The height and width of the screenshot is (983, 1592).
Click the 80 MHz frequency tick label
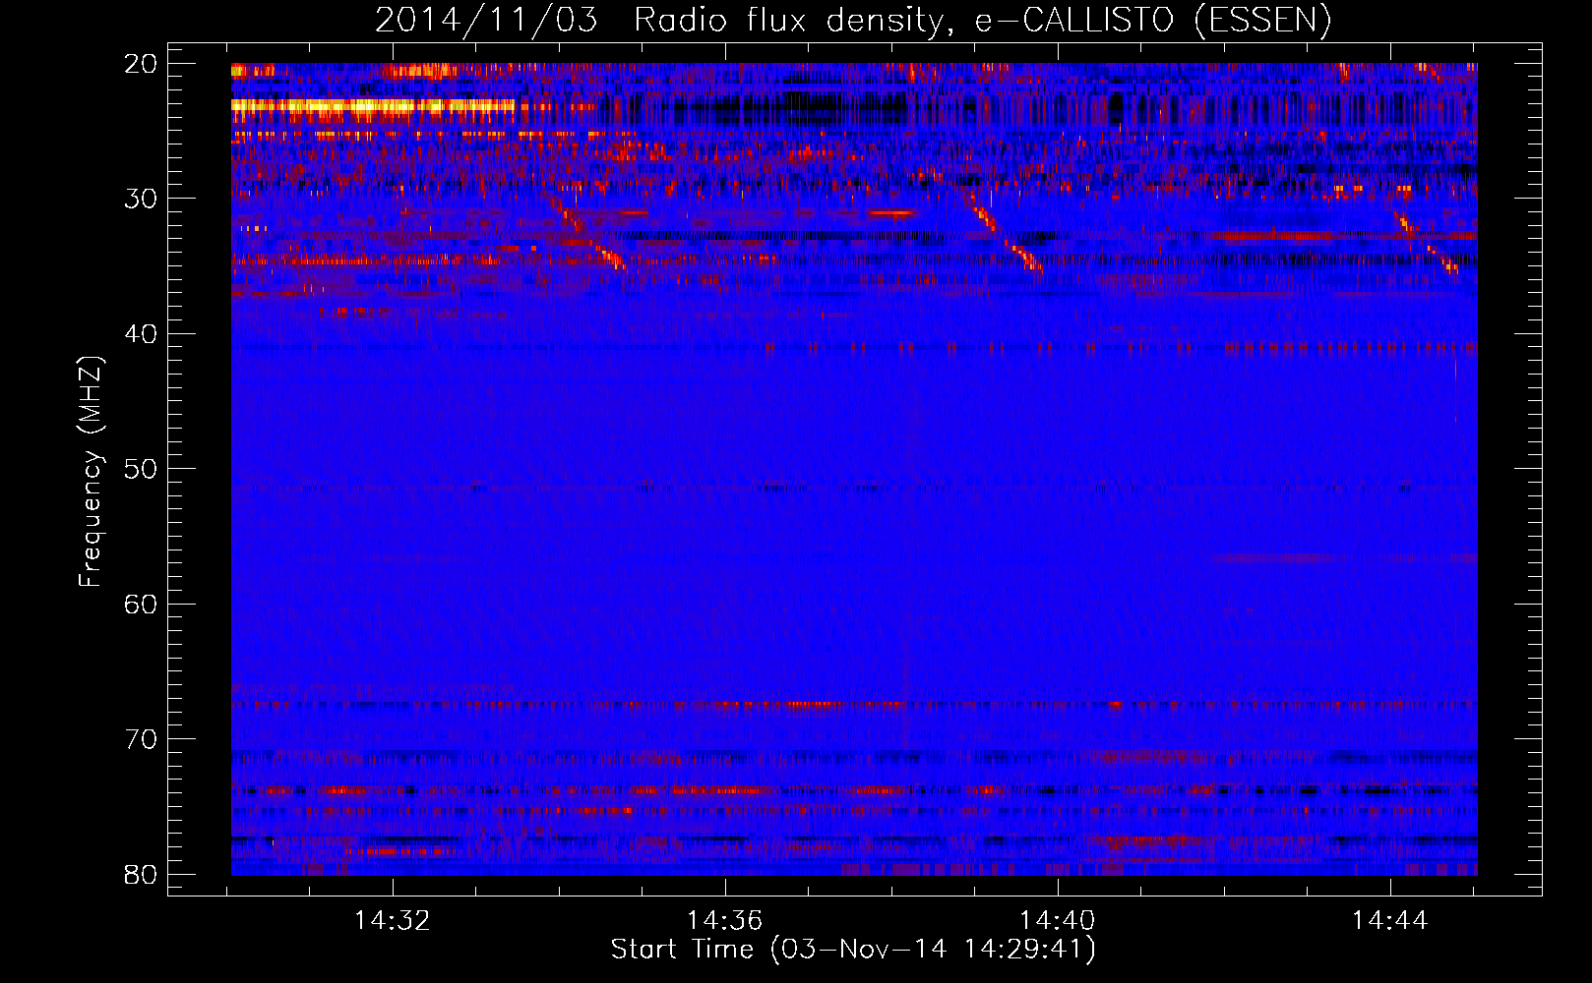click(x=141, y=874)
